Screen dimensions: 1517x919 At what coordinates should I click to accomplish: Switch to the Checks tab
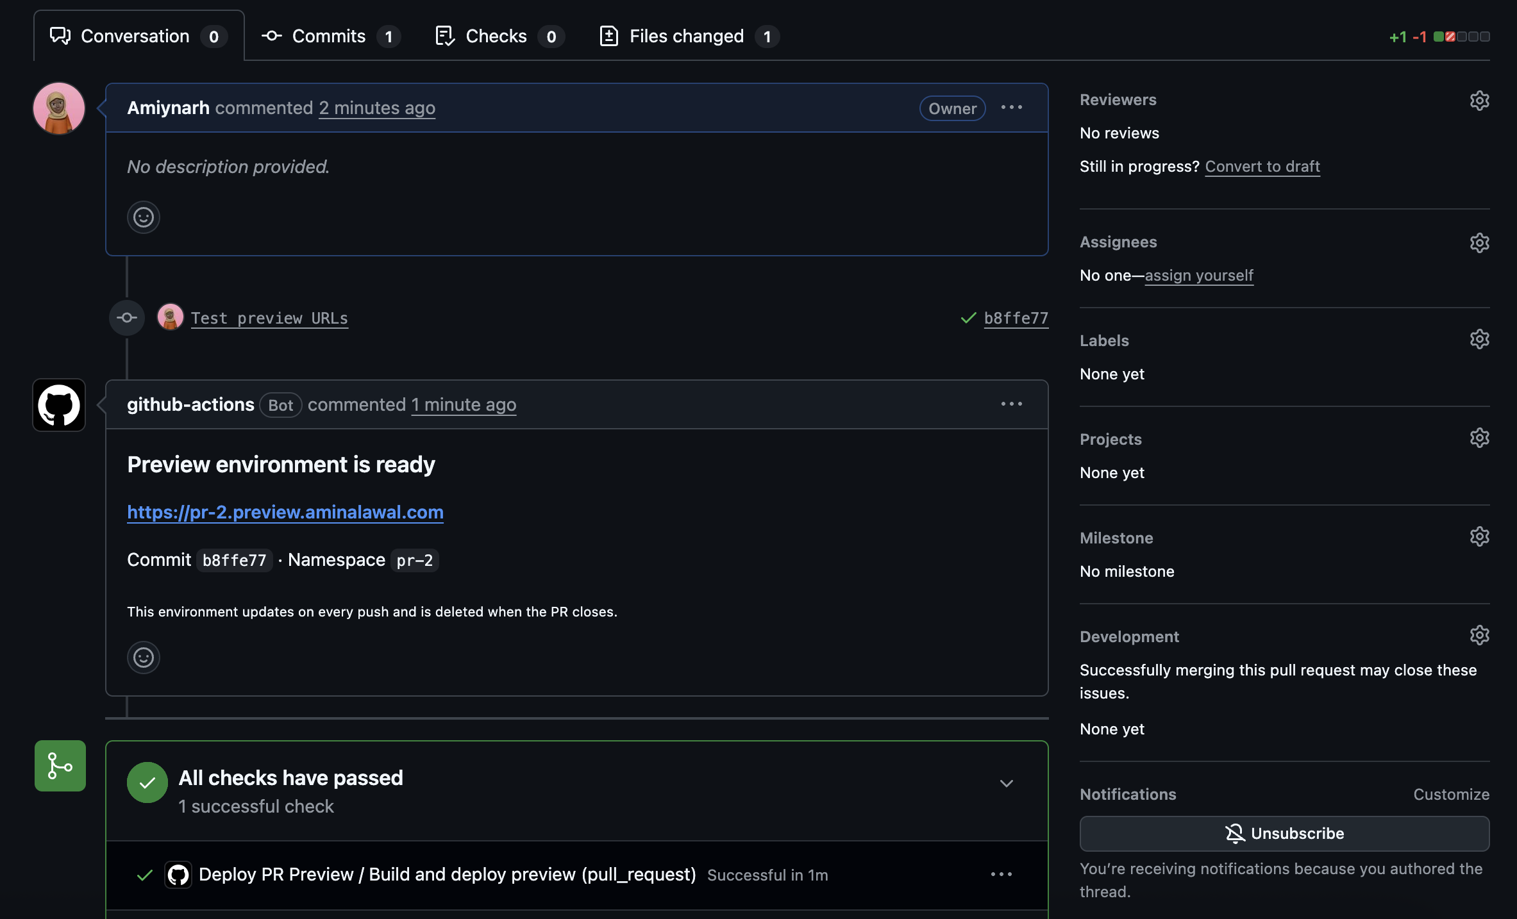click(499, 36)
